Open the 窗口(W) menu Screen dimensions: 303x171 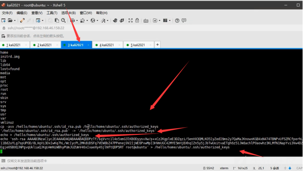(86, 13)
